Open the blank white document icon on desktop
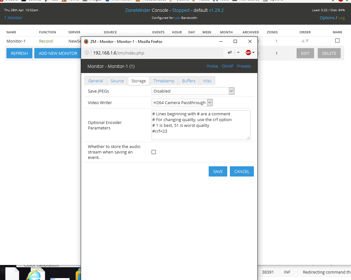 coord(13,274)
